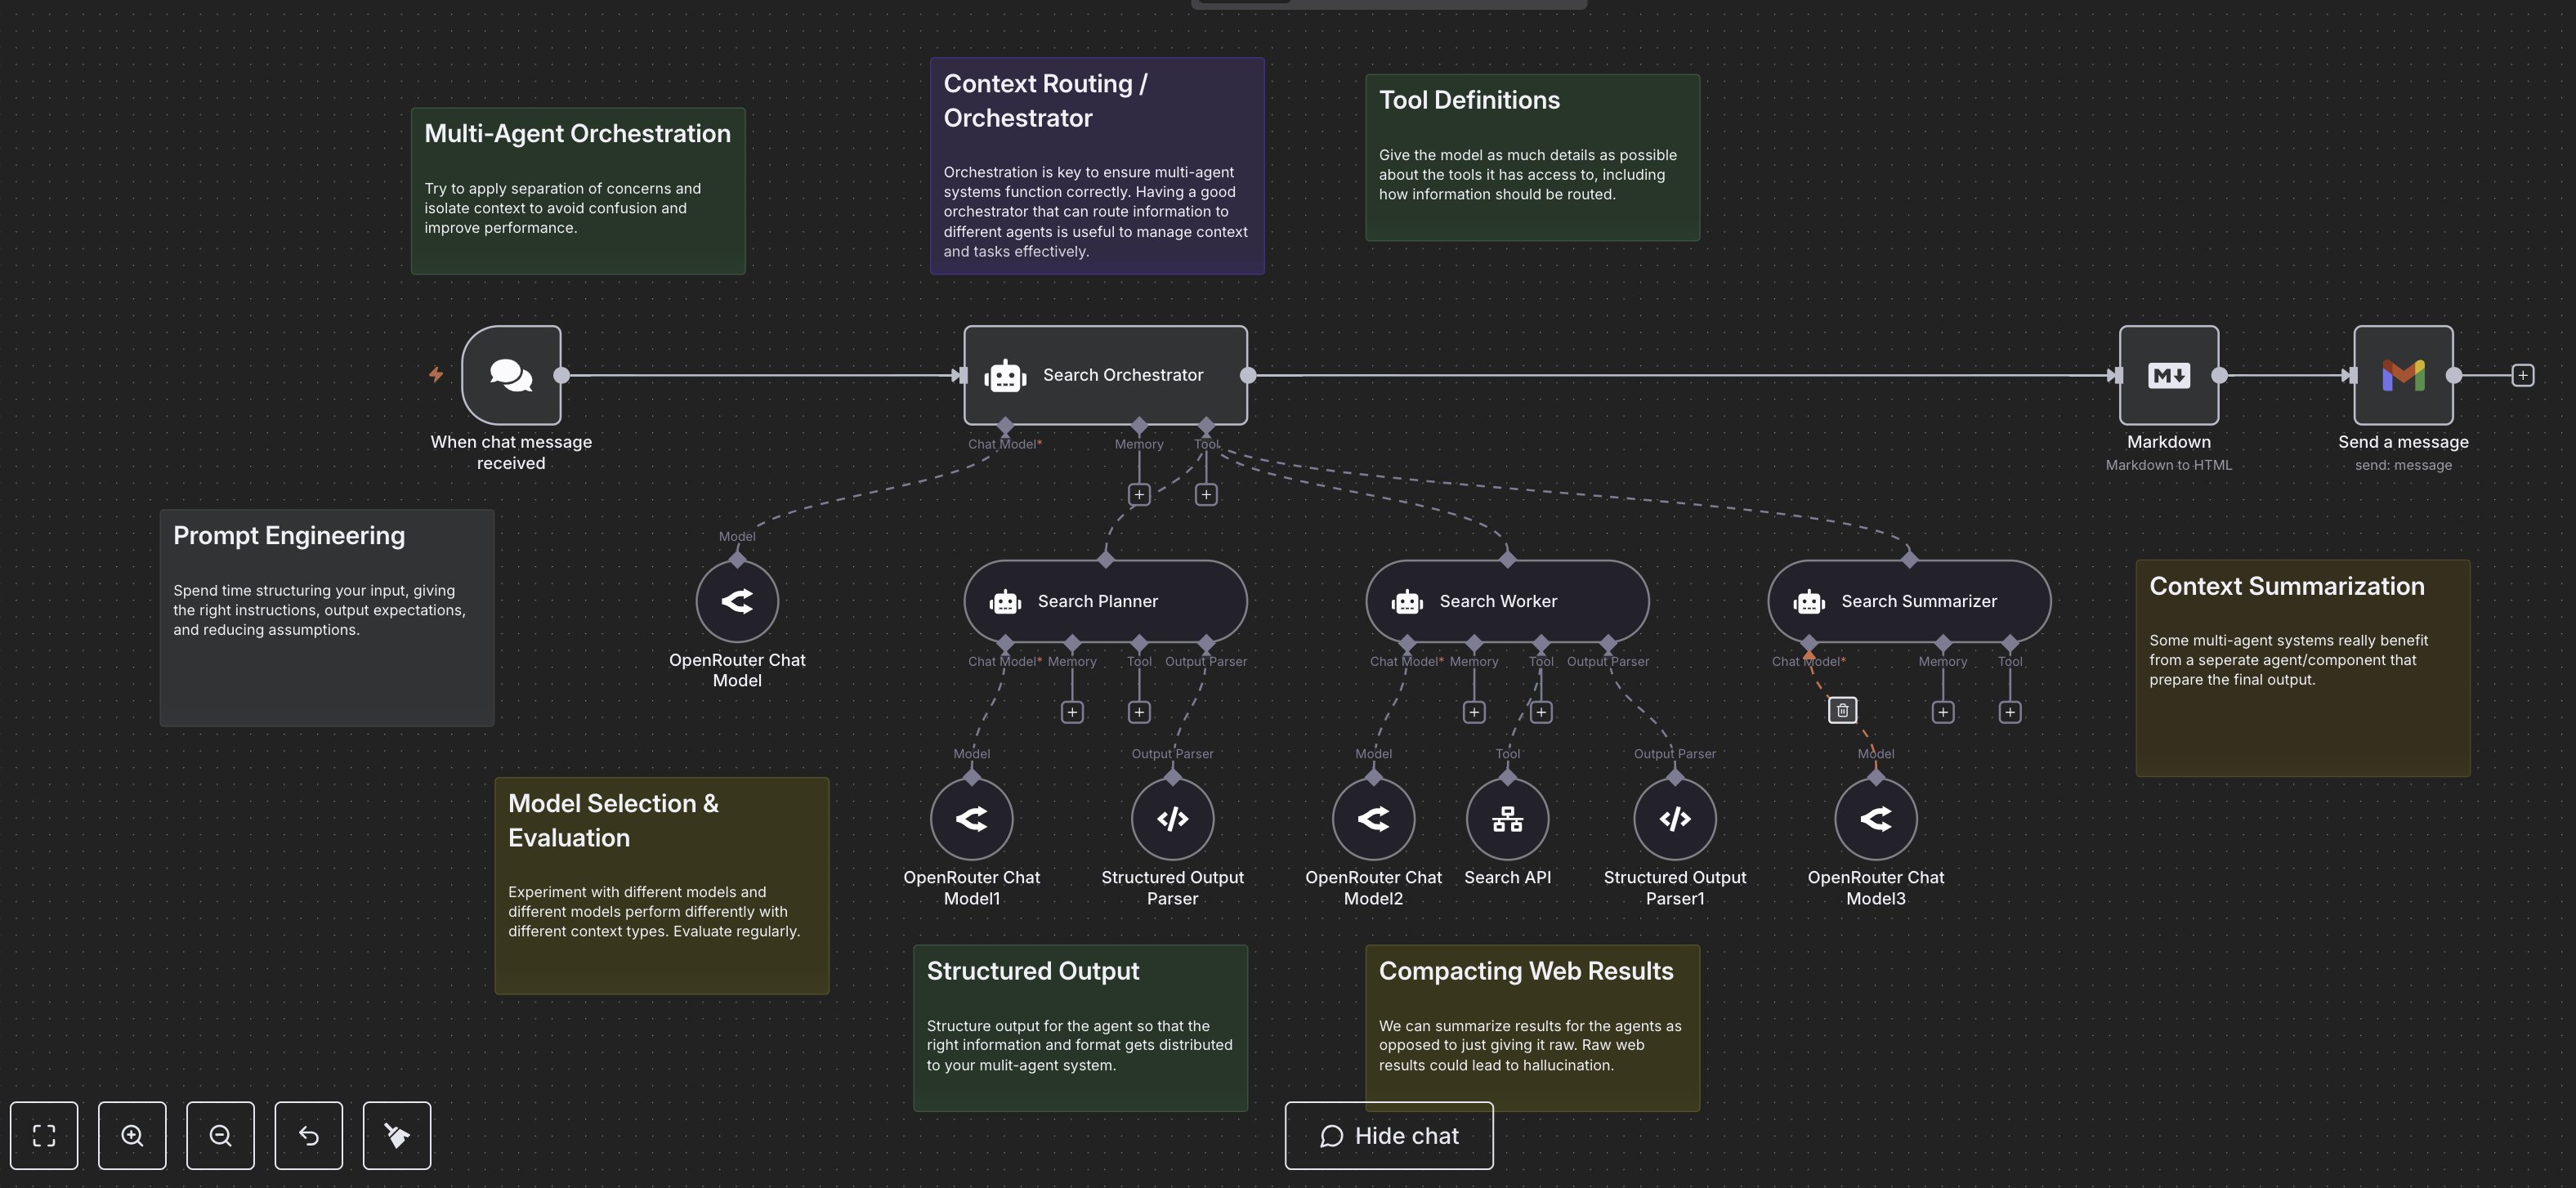The height and width of the screenshot is (1188, 2576).
Task: Select the Context Routing sticky note
Action: (x=1096, y=165)
